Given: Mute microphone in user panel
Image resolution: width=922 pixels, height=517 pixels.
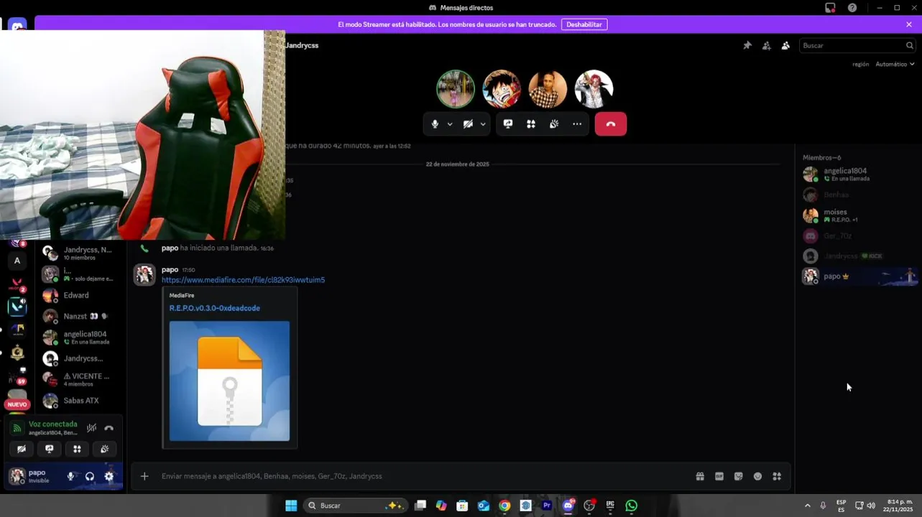Looking at the screenshot, I should tap(70, 476).
